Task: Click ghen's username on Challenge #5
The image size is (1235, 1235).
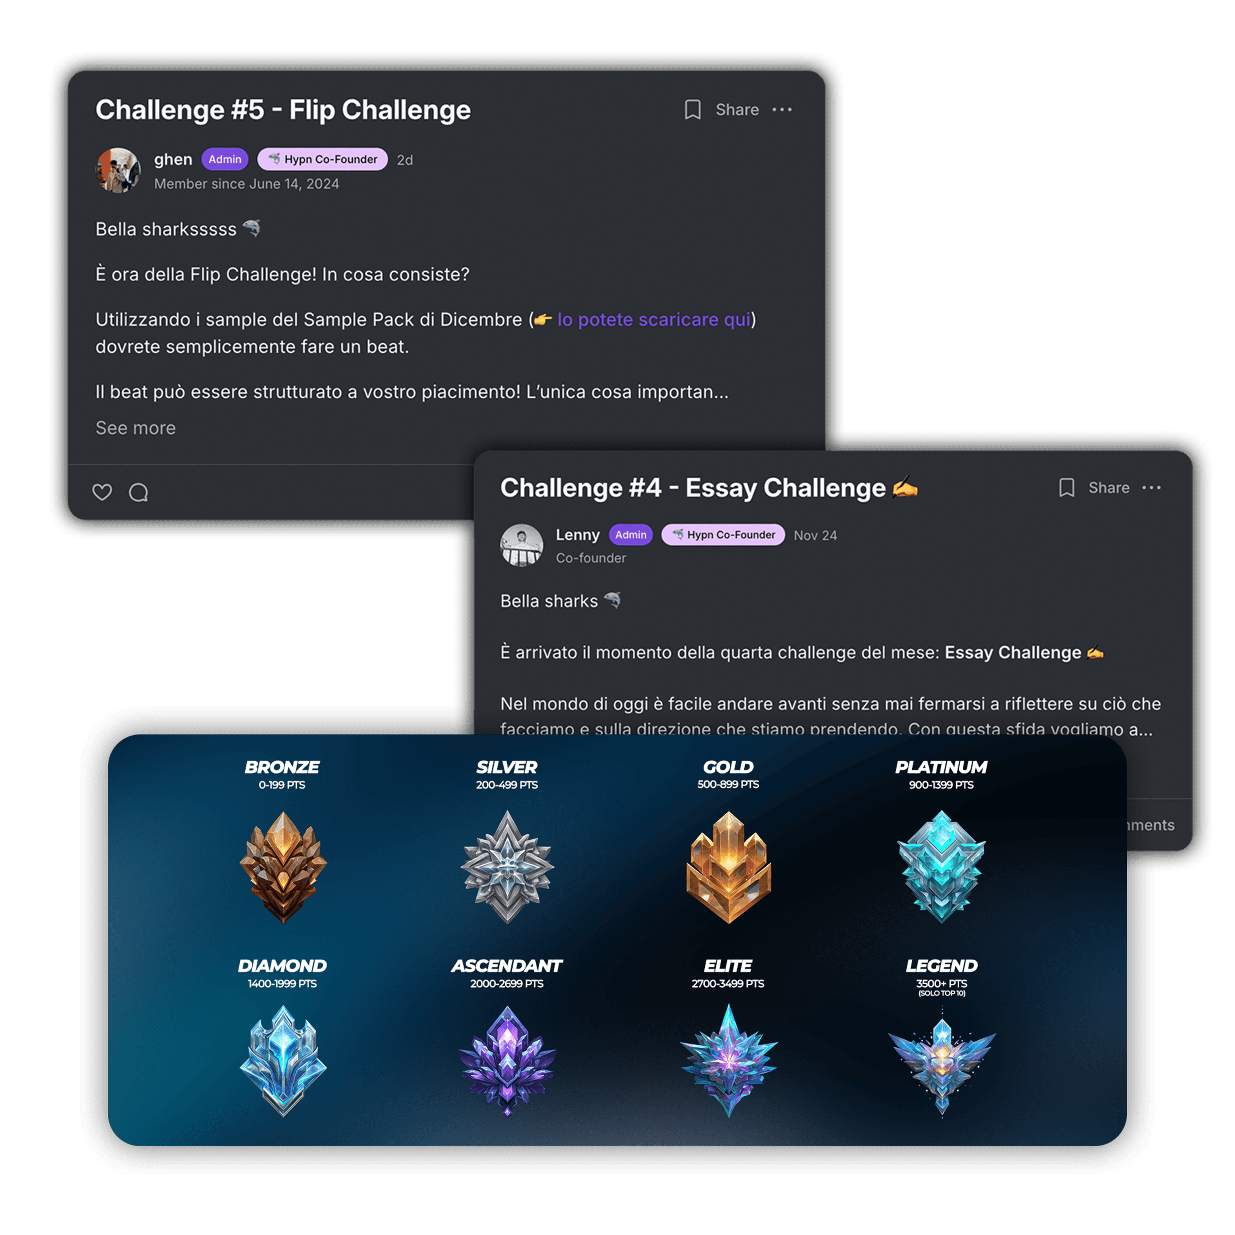Action: click(174, 159)
